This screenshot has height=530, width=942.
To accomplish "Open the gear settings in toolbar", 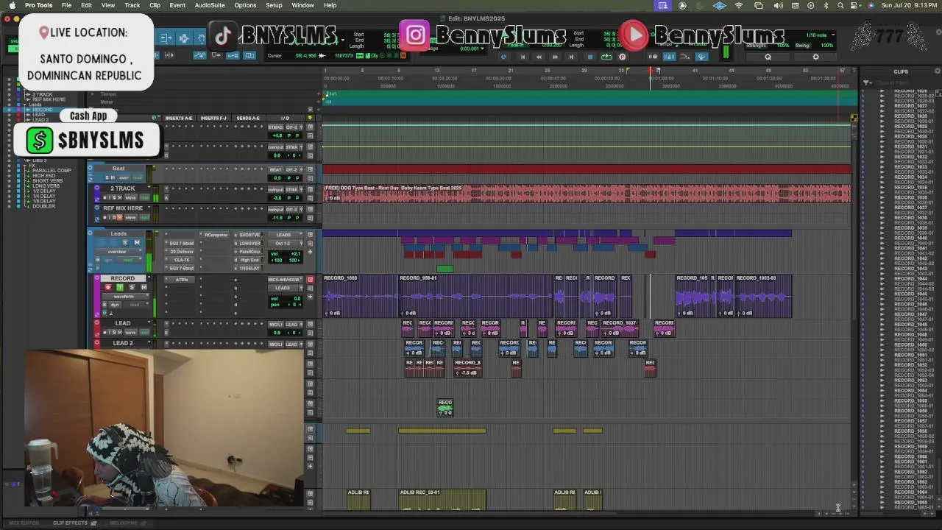I will (x=815, y=57).
